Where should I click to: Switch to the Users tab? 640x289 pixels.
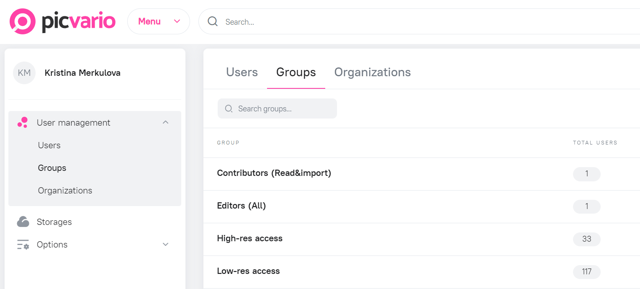tap(242, 72)
